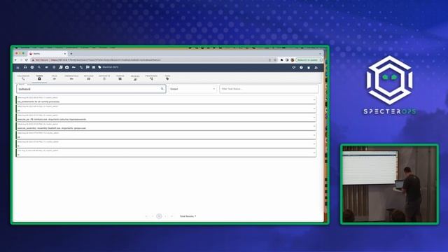Switch to the Tags search tab
The image size is (448, 252).
(167, 78)
